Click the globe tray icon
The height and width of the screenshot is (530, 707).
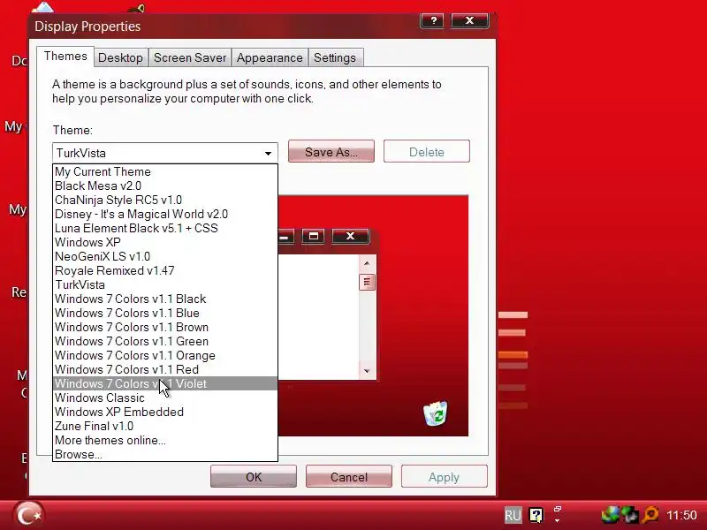[x=610, y=515]
